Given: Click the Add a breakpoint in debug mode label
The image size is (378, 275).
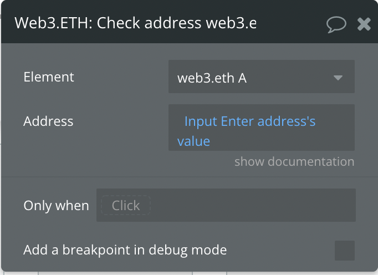Looking at the screenshot, I should 125,250.
